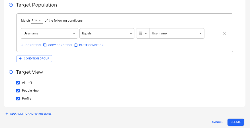Click the plus icon in Condition Group
Viewport: 250px width, 128px height.
coord(21,59)
